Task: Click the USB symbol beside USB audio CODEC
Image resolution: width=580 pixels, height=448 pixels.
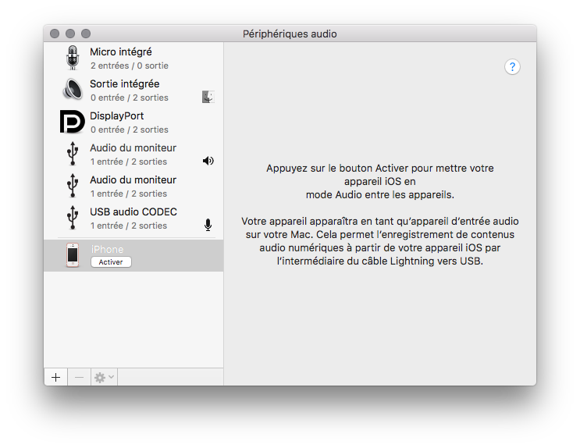Action: 73,218
